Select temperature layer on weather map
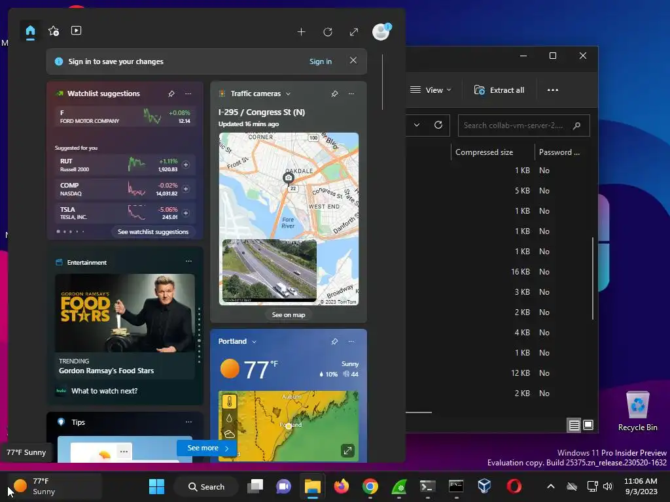670x502 pixels. [230, 402]
